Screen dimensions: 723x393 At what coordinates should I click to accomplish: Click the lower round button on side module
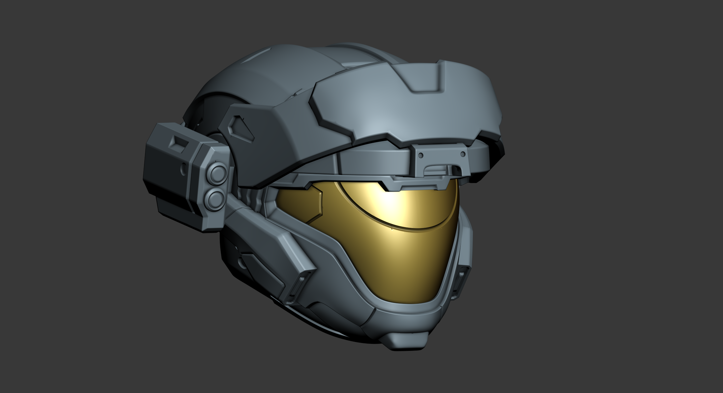tap(216, 199)
